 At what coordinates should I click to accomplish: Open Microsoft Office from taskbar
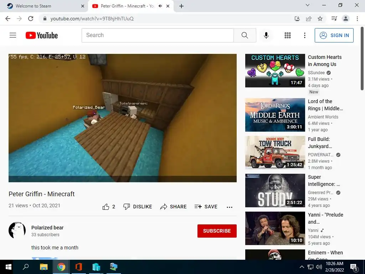tap(79, 267)
